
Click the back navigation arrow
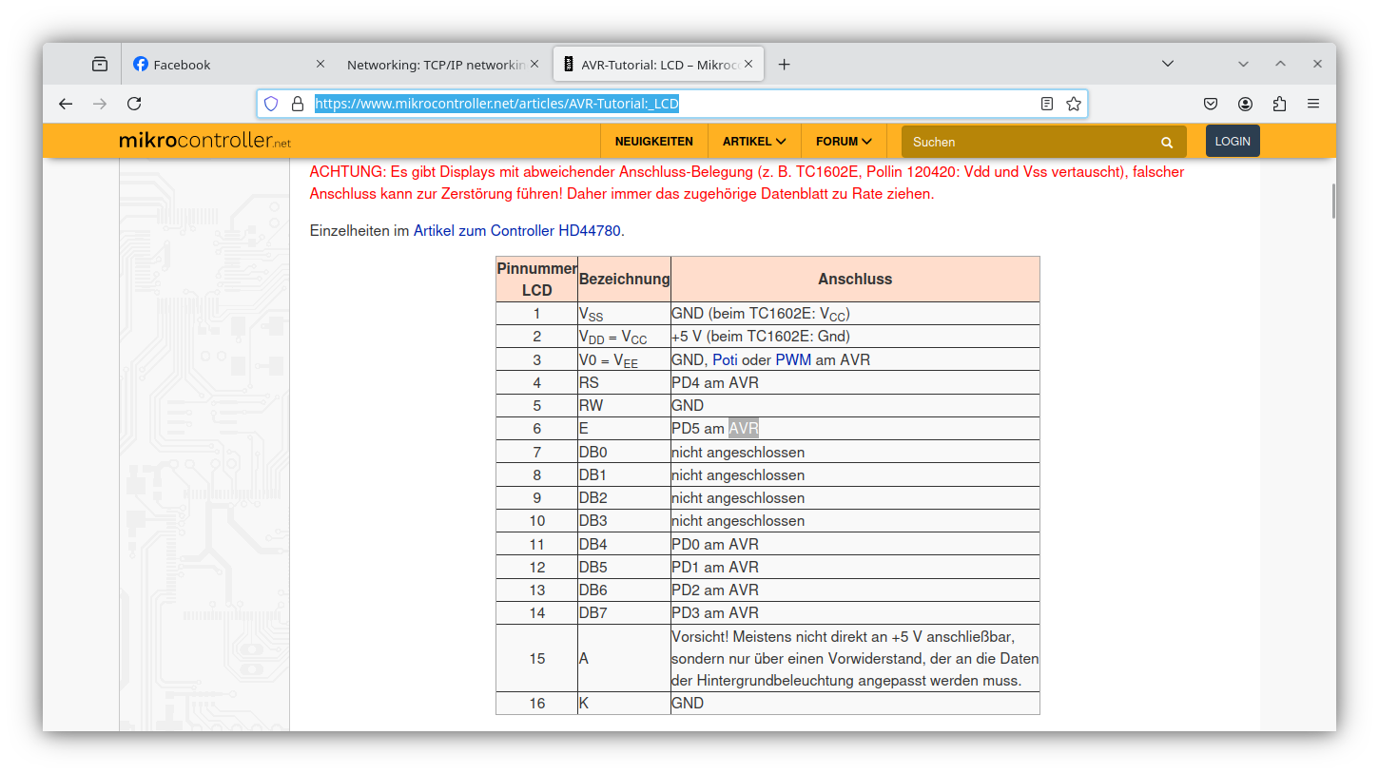pyautogui.click(x=65, y=103)
